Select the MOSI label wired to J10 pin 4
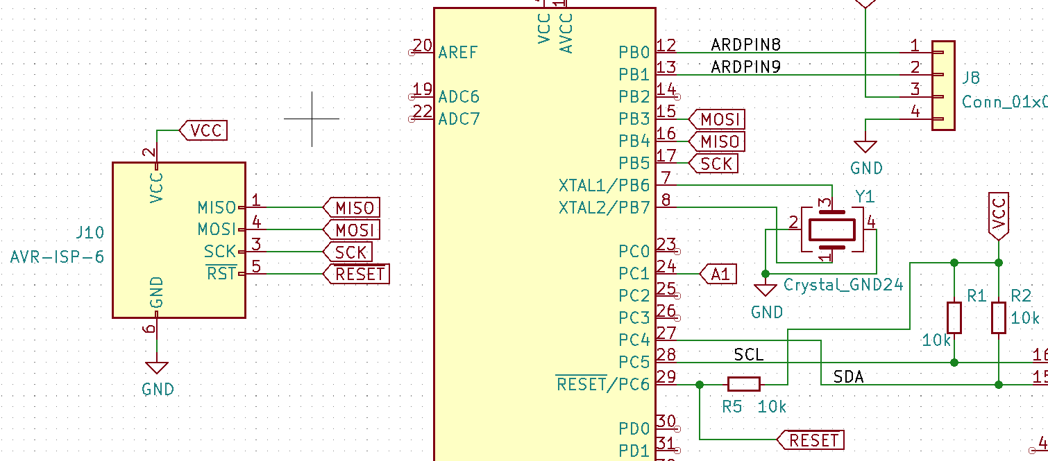Image resolution: width=1048 pixels, height=461 pixels. coord(353,229)
